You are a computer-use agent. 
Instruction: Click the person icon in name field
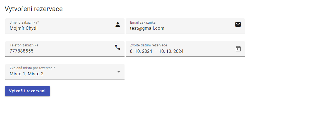(118, 24)
